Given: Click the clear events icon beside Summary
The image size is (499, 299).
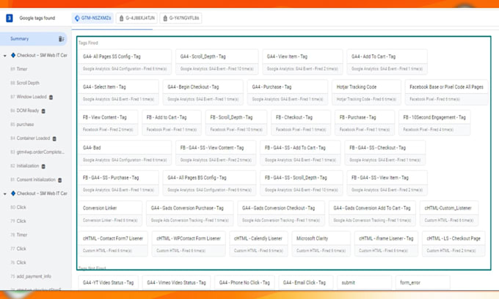Looking at the screenshot, I should coord(61,39).
